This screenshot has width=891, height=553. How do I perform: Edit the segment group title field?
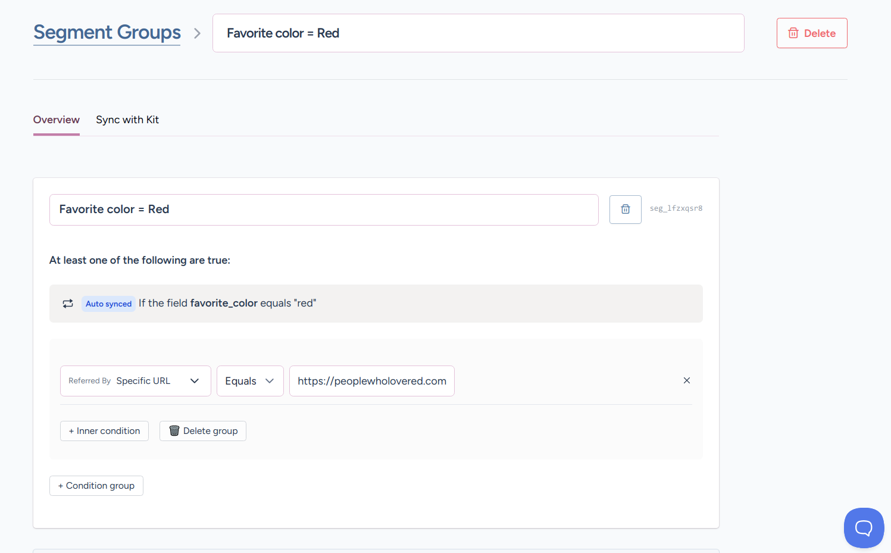478,33
